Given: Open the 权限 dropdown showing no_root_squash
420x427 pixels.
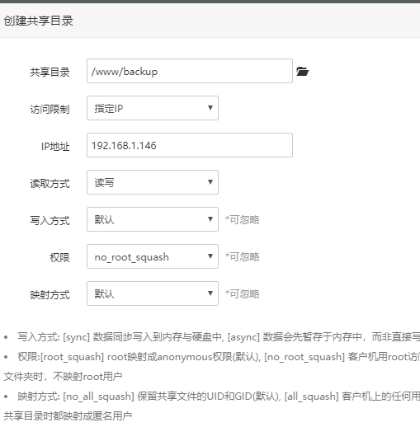Looking at the screenshot, I should (153, 256).
